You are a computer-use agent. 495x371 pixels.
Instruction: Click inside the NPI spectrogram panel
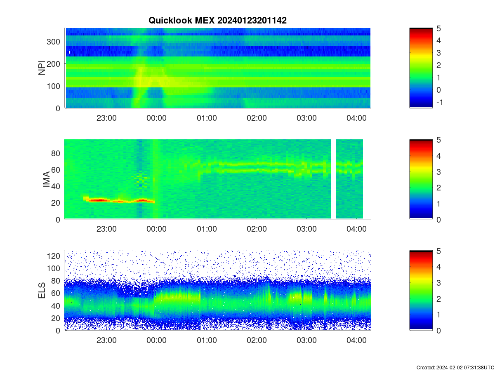tap(218, 68)
